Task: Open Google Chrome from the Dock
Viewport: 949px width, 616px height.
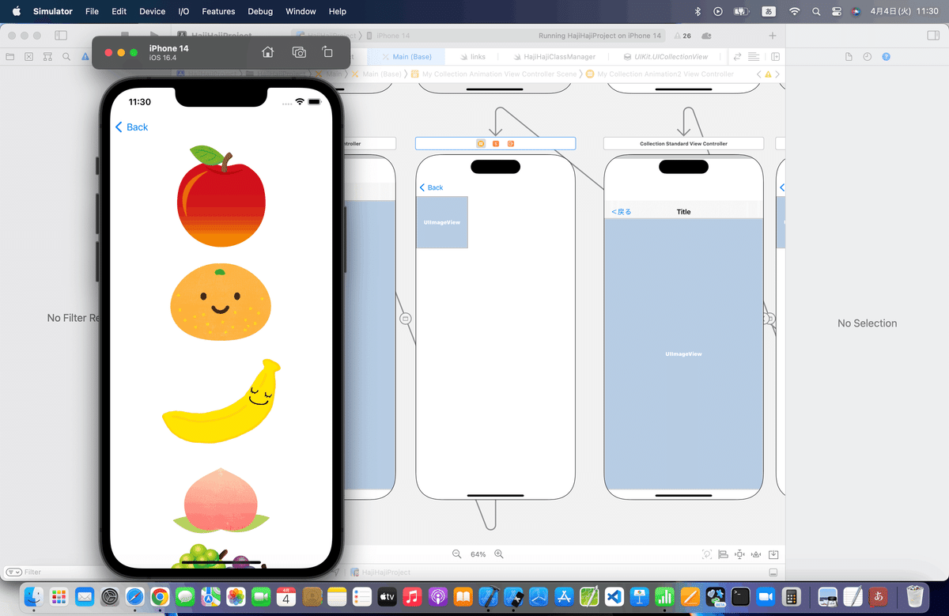Action: point(159,596)
